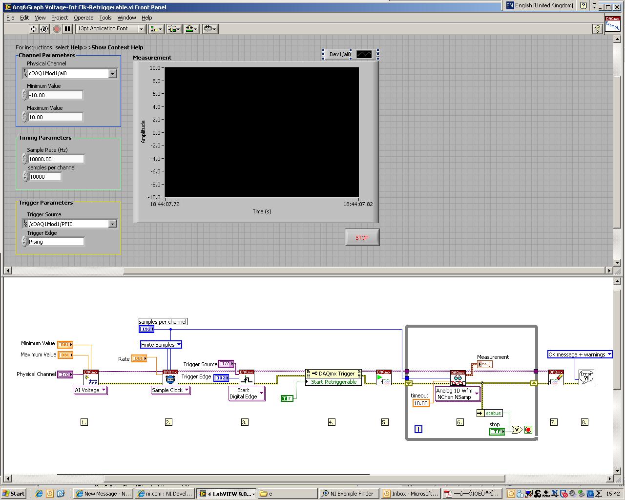The image size is (625, 500).
Task: Click the Or logic gate node
Action: (517, 430)
